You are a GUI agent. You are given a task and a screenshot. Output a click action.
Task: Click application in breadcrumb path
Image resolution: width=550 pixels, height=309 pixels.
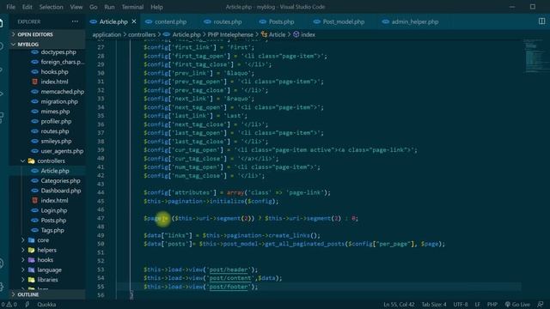(107, 34)
